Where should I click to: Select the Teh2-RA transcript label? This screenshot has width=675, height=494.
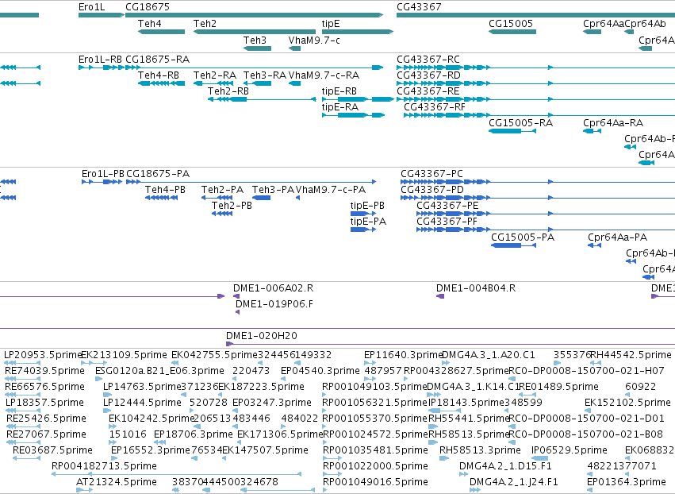[x=215, y=75]
